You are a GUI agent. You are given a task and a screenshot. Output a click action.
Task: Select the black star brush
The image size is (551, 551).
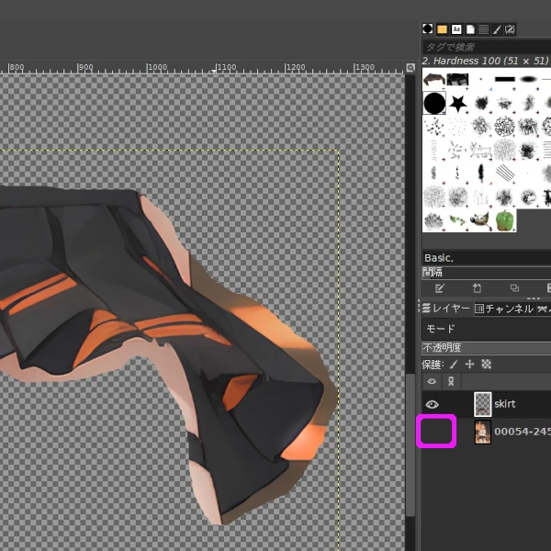(458, 103)
